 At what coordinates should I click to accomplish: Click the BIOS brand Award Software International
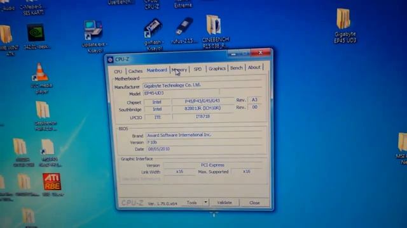click(x=204, y=135)
